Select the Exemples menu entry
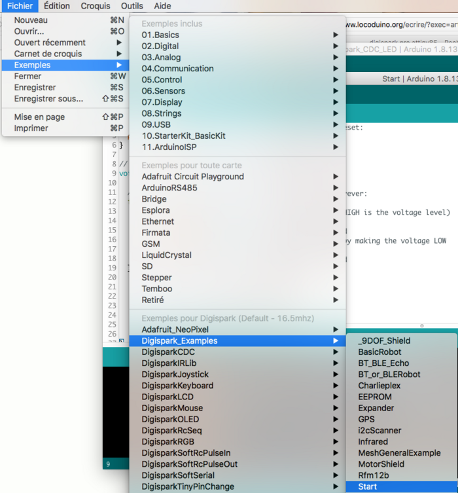This screenshot has height=493, width=458. 65,65
